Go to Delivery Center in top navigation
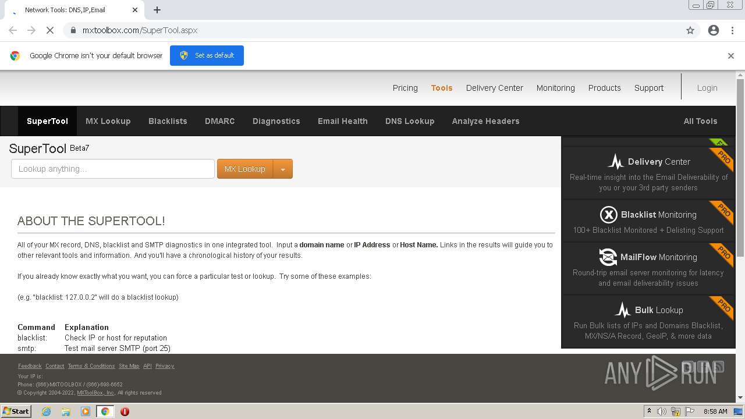Image resolution: width=745 pixels, height=419 pixels. click(495, 88)
